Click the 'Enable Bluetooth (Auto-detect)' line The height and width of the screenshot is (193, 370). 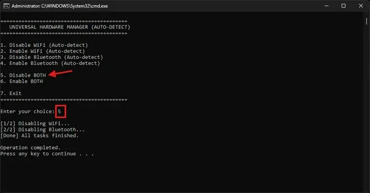[50, 64]
